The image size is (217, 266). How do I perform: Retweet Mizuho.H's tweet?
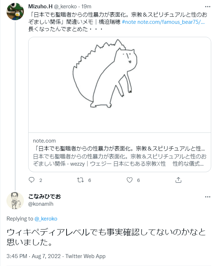click(81, 180)
